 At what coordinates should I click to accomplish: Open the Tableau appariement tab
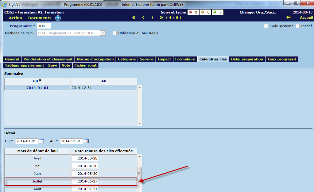(x=25, y=65)
